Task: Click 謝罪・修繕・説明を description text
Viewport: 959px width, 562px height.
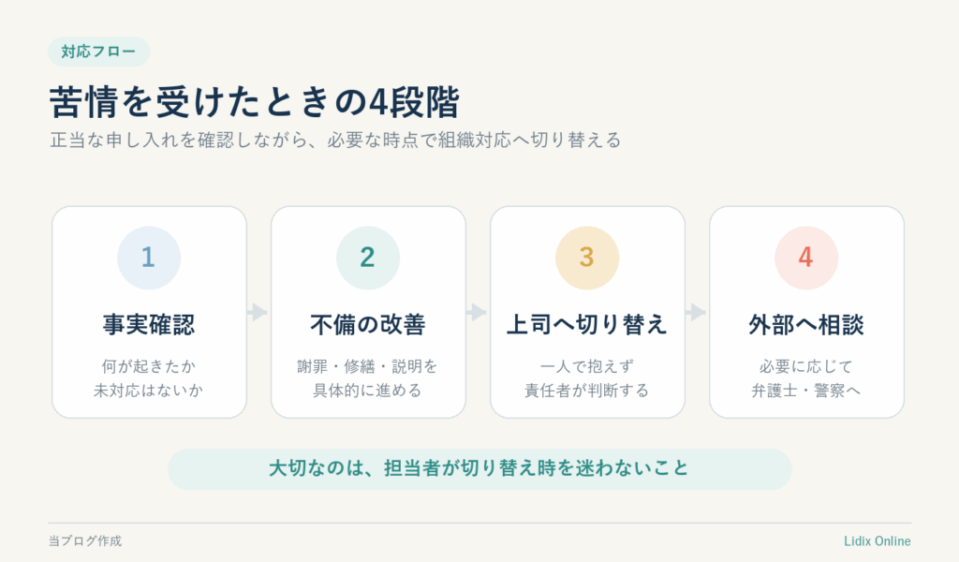Action: pyautogui.click(x=367, y=366)
